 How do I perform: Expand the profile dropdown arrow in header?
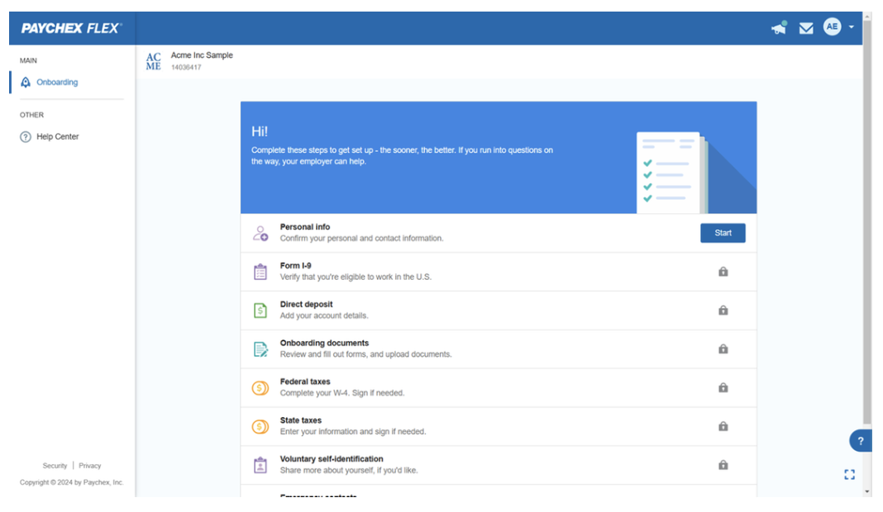849,26
